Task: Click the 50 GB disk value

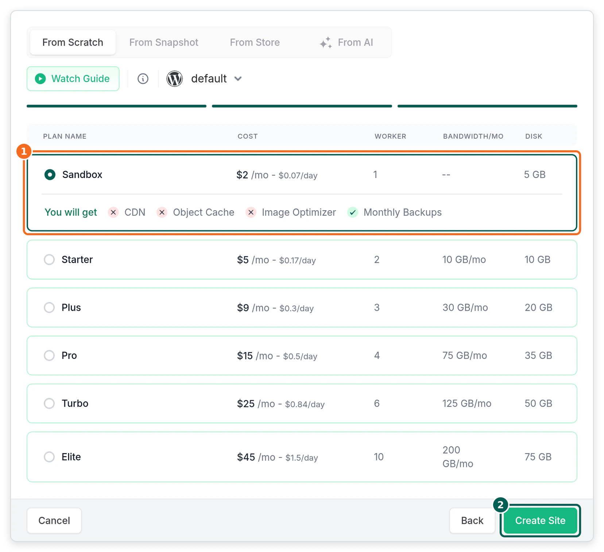Action: pos(538,404)
